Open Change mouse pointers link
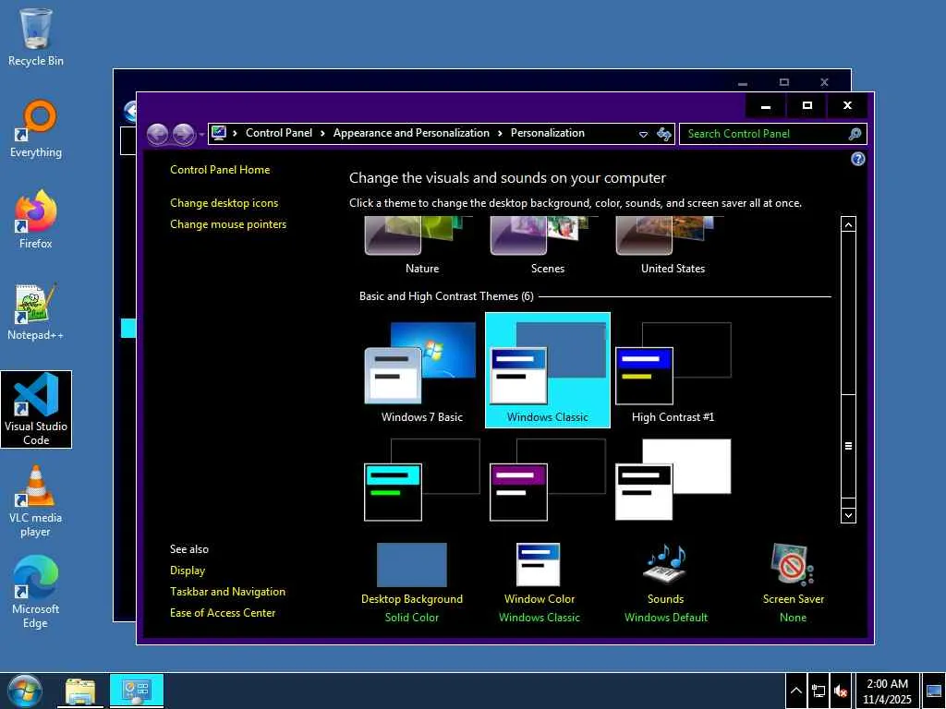This screenshot has height=709, width=946. [x=228, y=224]
